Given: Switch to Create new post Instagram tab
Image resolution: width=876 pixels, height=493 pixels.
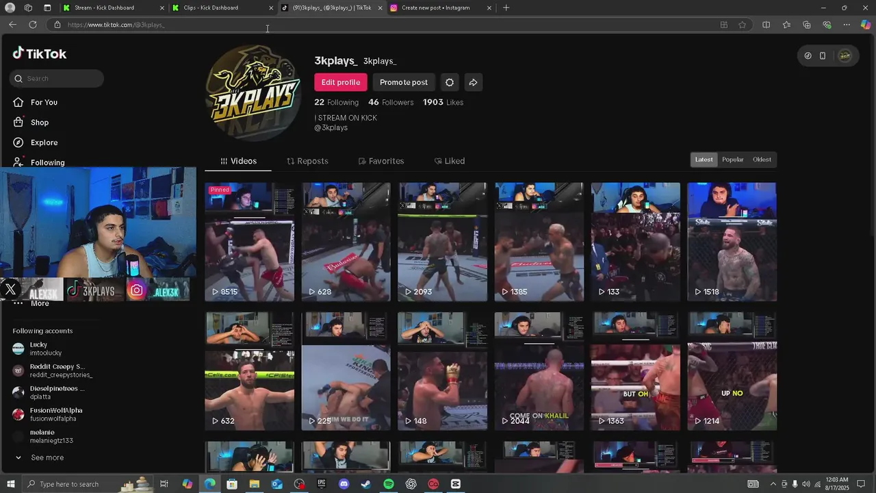Looking at the screenshot, I should [x=441, y=8].
